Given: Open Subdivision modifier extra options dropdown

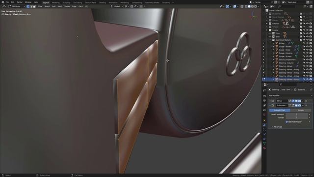Looking at the screenshot, I should click(x=303, y=105).
